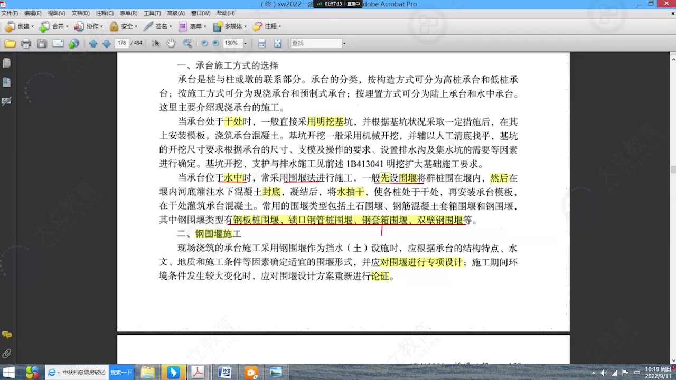The image size is (676, 380).
Task: Open Microsoft Word from taskbar
Action: click(225, 372)
